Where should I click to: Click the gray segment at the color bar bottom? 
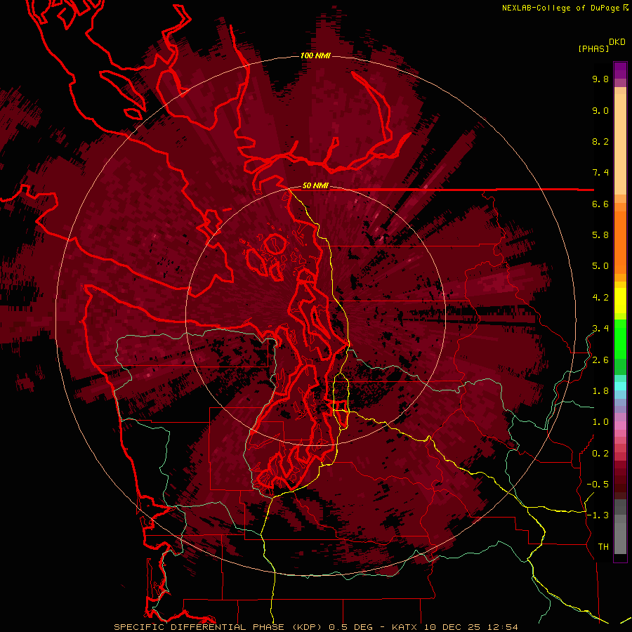coord(620,538)
